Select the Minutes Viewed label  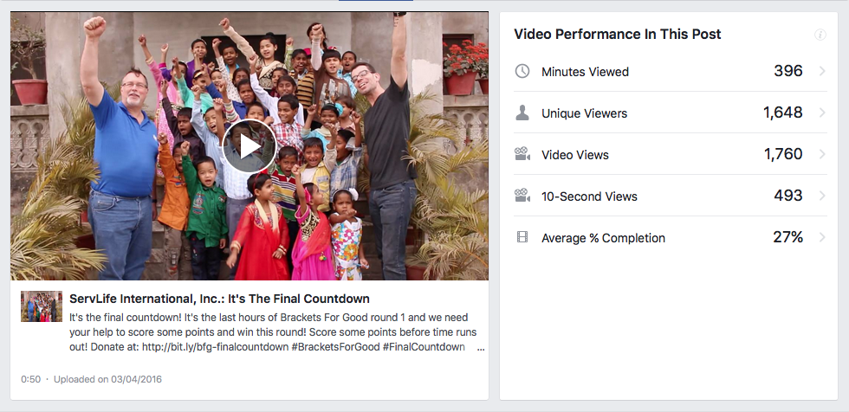tap(585, 72)
